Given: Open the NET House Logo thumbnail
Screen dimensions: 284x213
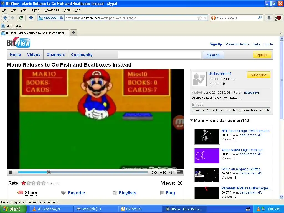Looking at the screenshot, I should click(207, 136).
